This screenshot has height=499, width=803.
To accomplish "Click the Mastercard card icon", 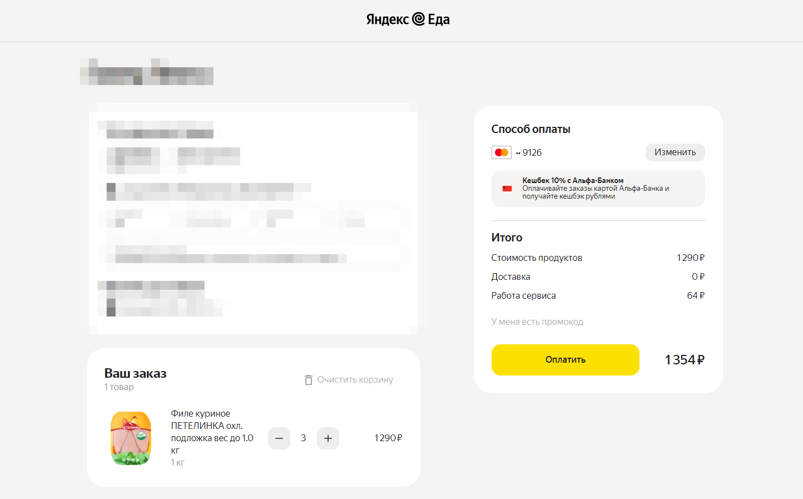I will pos(502,152).
